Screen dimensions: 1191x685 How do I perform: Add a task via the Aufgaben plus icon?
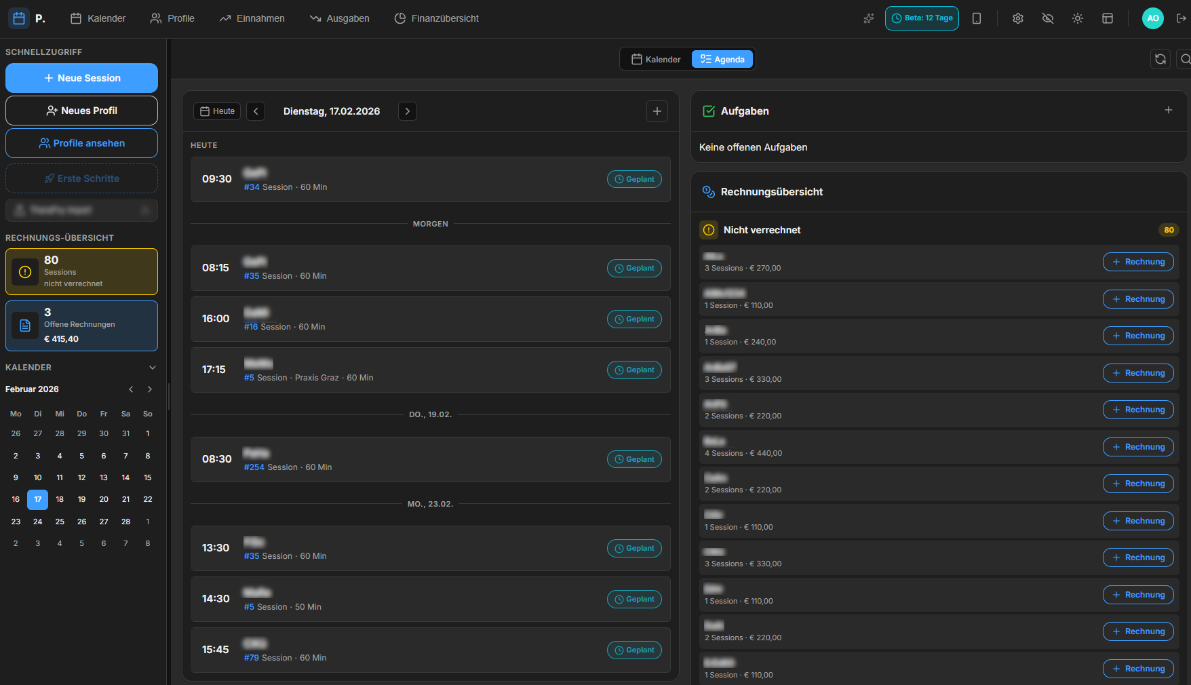click(x=1169, y=109)
